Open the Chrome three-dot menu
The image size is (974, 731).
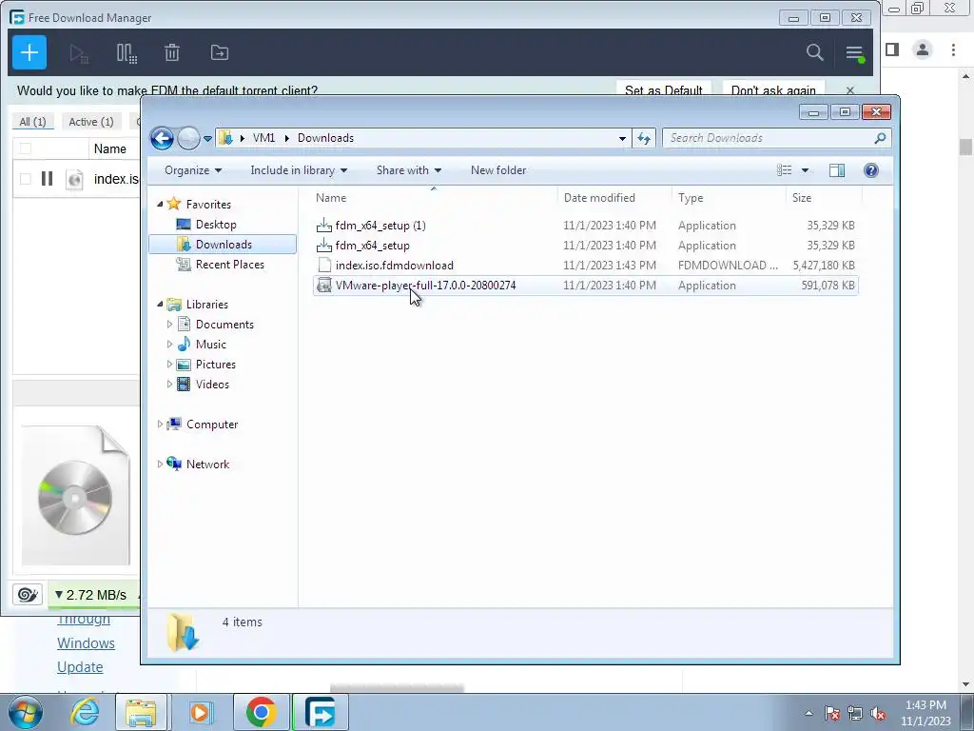[953, 49]
